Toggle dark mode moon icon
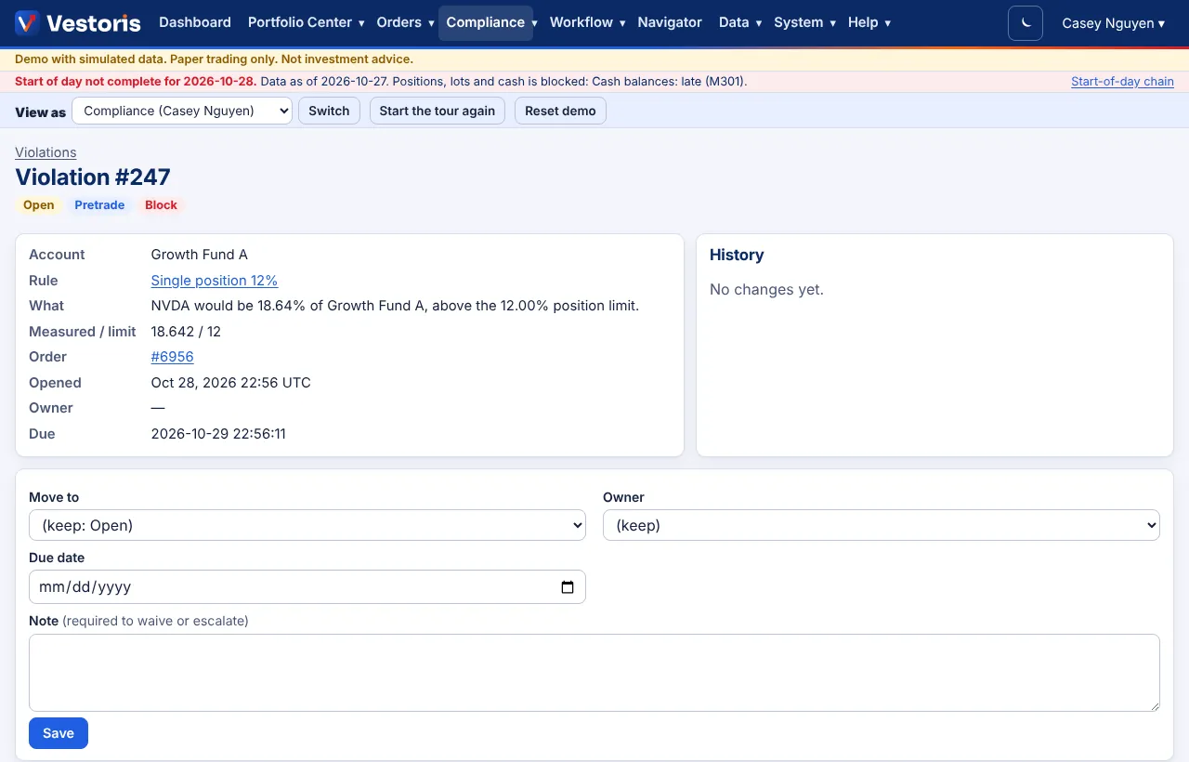 (x=1026, y=23)
